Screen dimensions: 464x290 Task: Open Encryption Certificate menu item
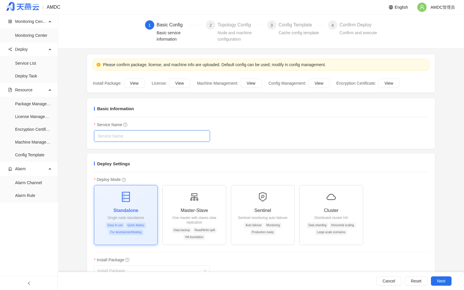(29, 129)
